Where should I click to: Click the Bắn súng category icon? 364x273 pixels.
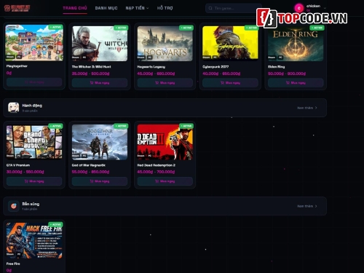pyautogui.click(x=14, y=206)
